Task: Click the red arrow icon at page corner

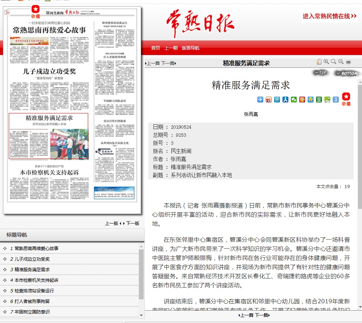Action: [x=7, y=12]
